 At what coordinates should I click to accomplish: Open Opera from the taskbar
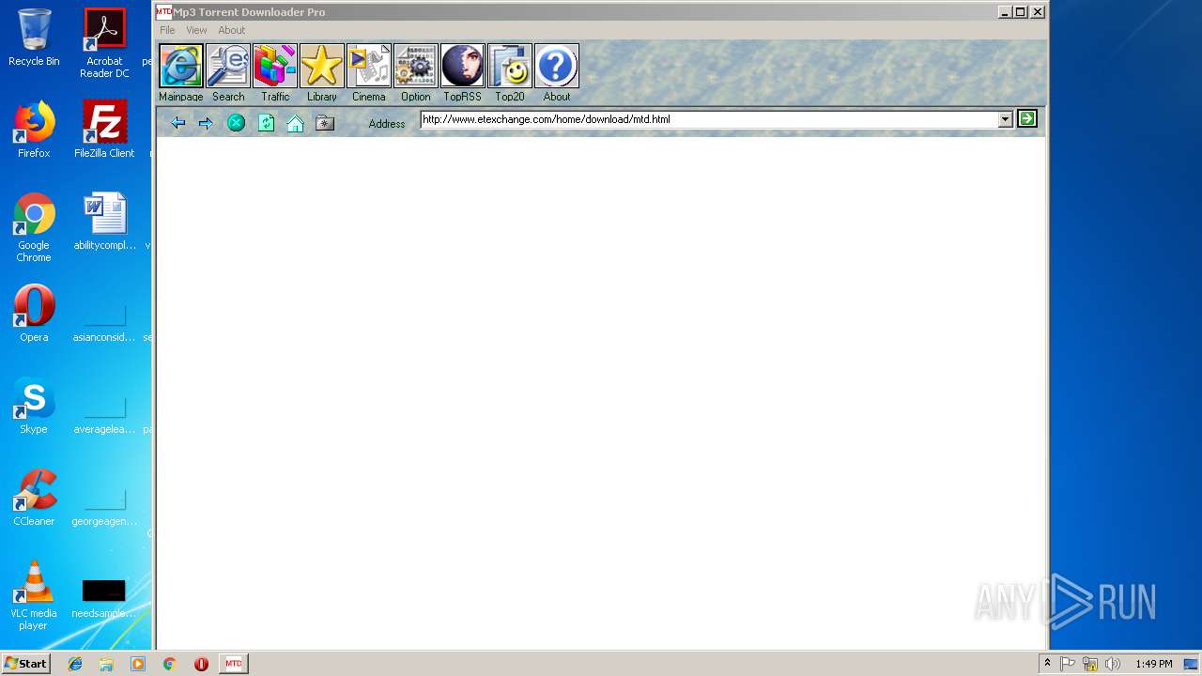click(201, 664)
